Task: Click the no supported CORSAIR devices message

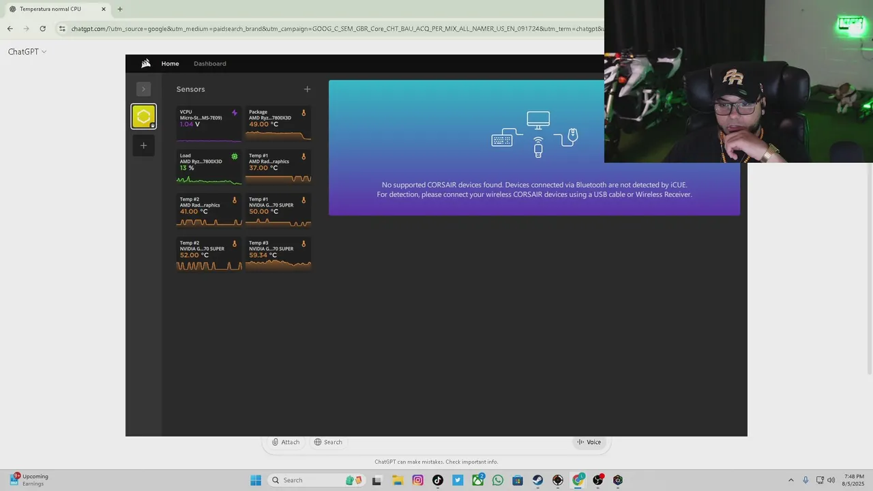Action: pos(534,190)
